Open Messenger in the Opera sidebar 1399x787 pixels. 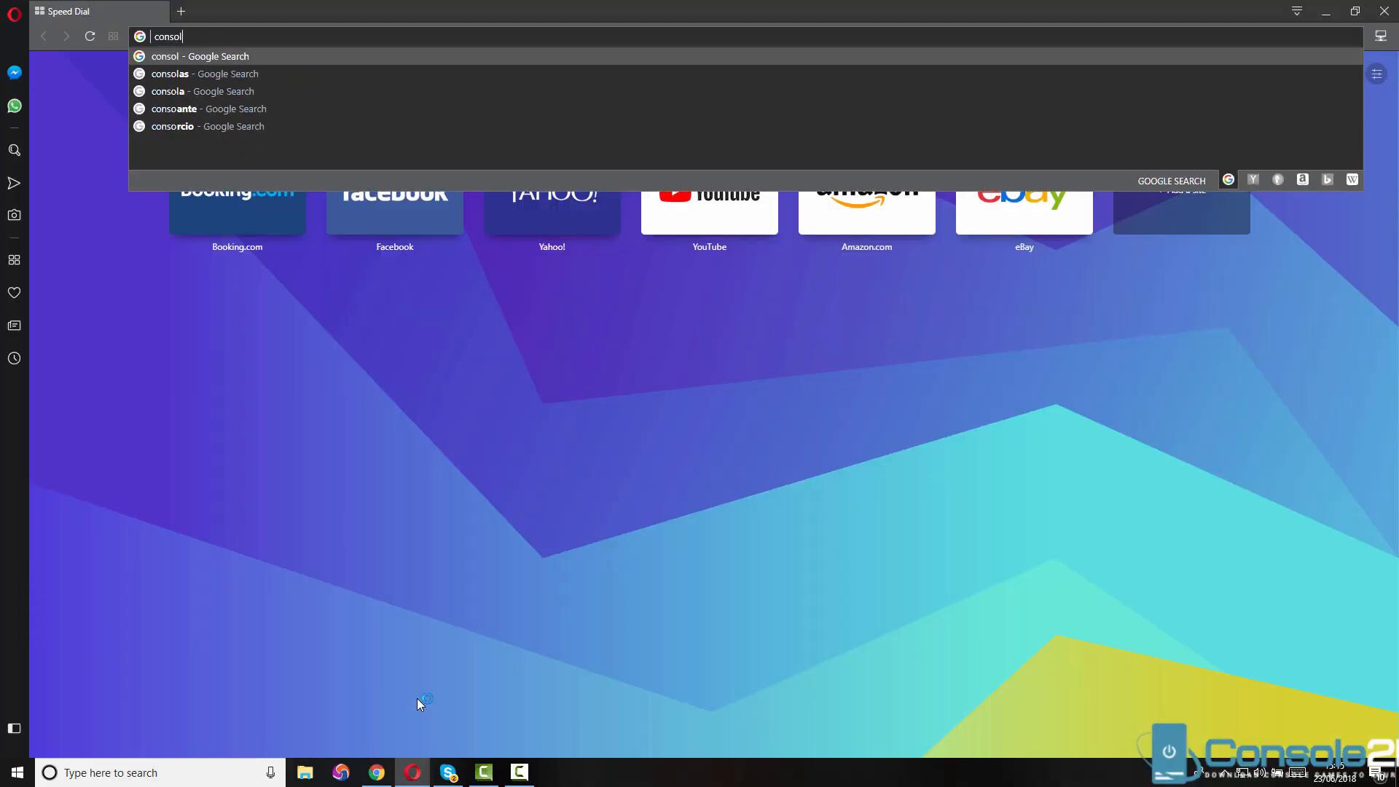point(14,73)
